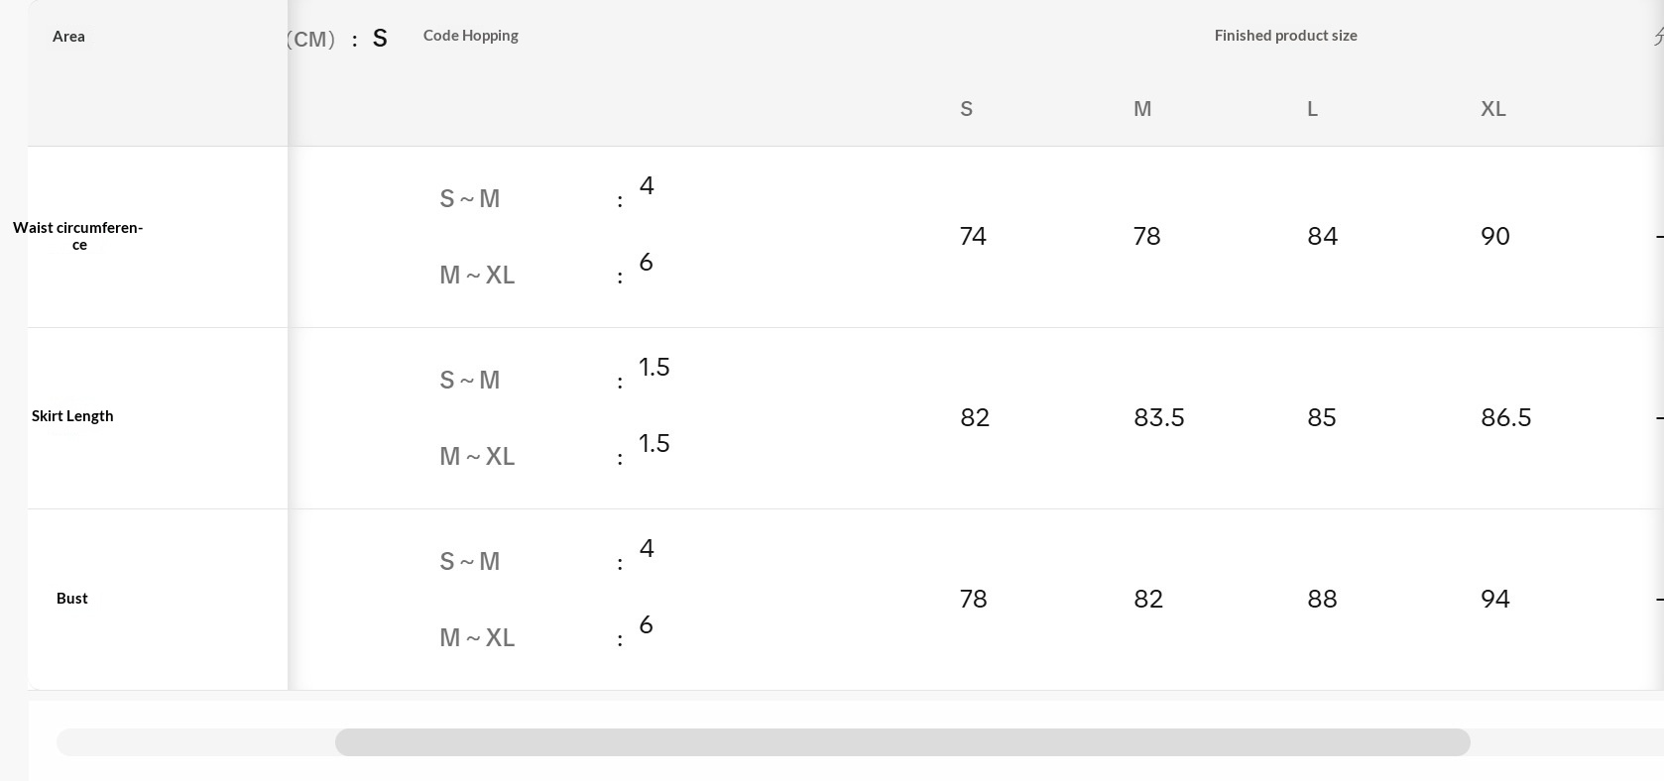The image size is (1664, 781).
Task: Click skirt length L value 85
Action: coord(1321,418)
